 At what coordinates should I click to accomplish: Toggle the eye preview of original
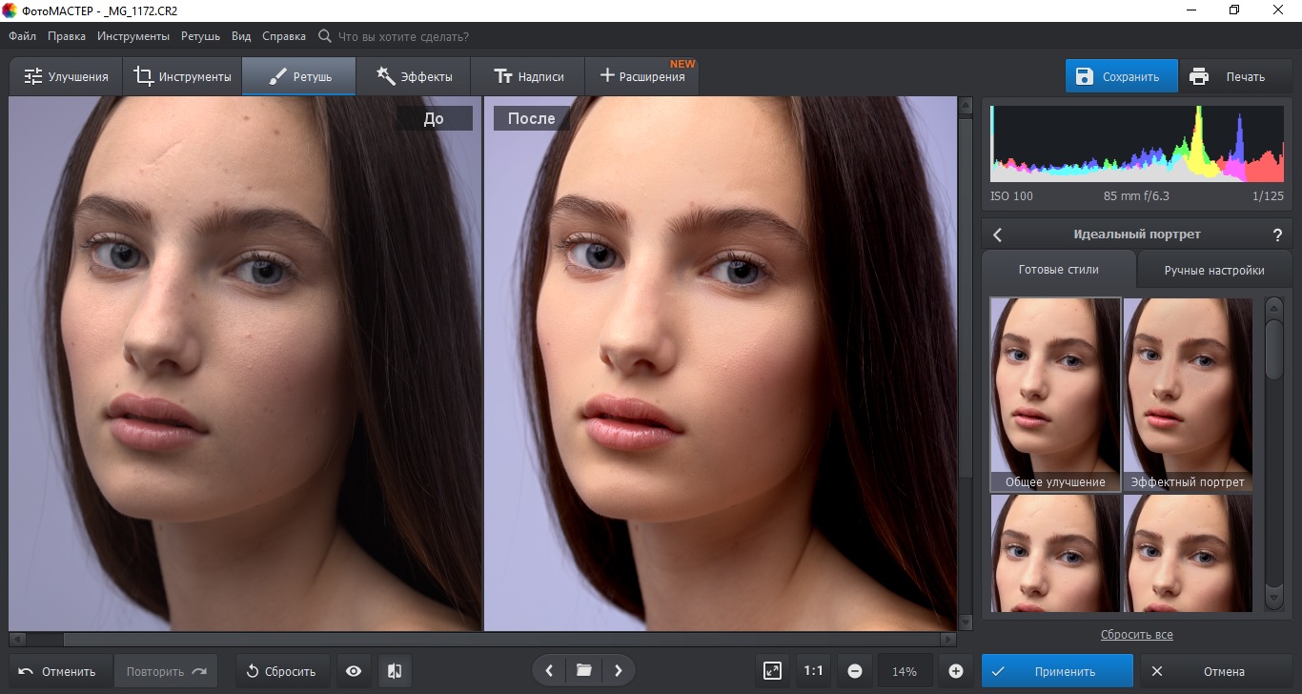[x=354, y=671]
